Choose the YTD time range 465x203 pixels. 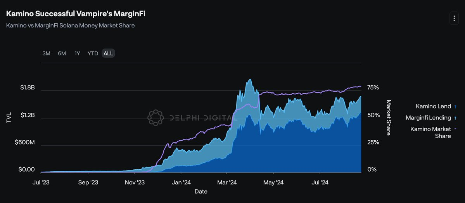coord(93,53)
